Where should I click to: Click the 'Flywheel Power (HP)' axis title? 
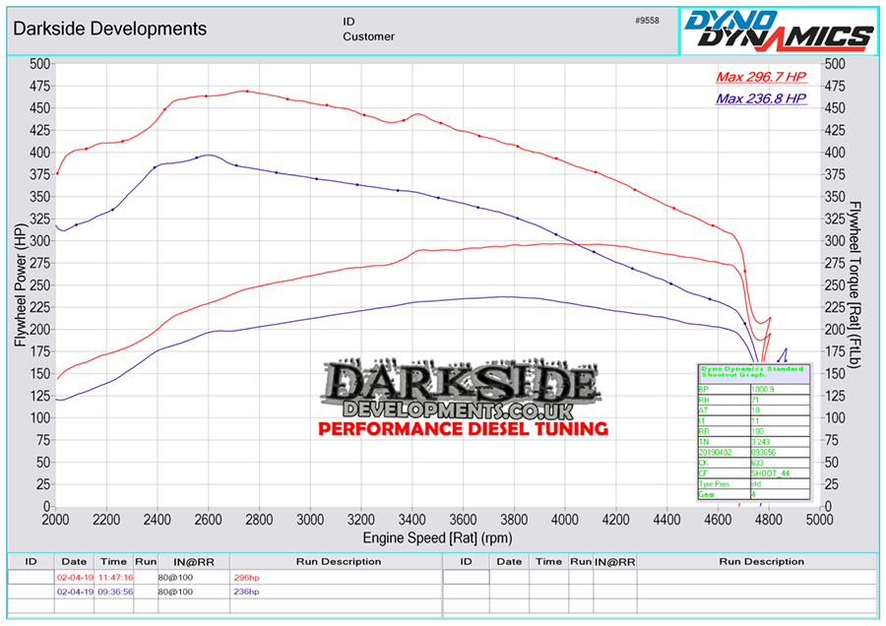21,285
